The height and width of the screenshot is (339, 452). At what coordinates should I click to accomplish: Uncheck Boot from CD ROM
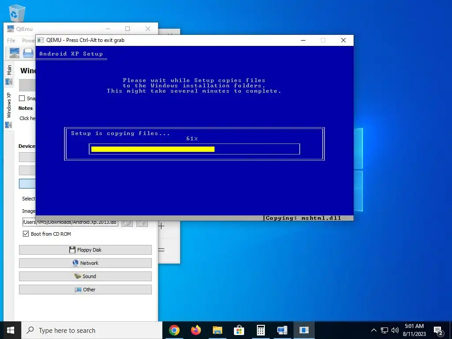pyautogui.click(x=26, y=234)
